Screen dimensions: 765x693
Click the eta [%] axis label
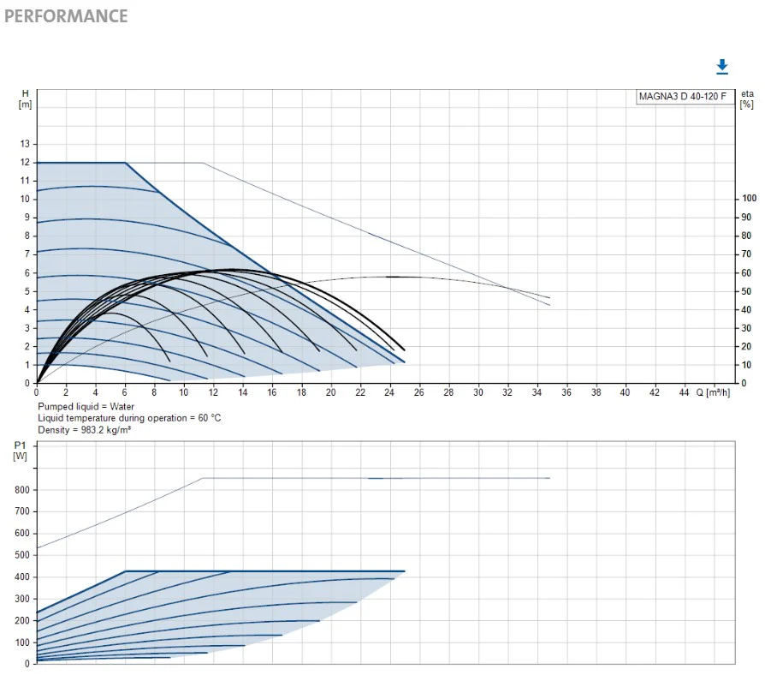click(747, 99)
